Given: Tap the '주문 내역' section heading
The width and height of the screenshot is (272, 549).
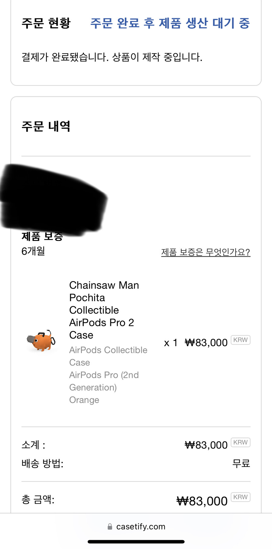Looking at the screenshot, I should (x=46, y=126).
